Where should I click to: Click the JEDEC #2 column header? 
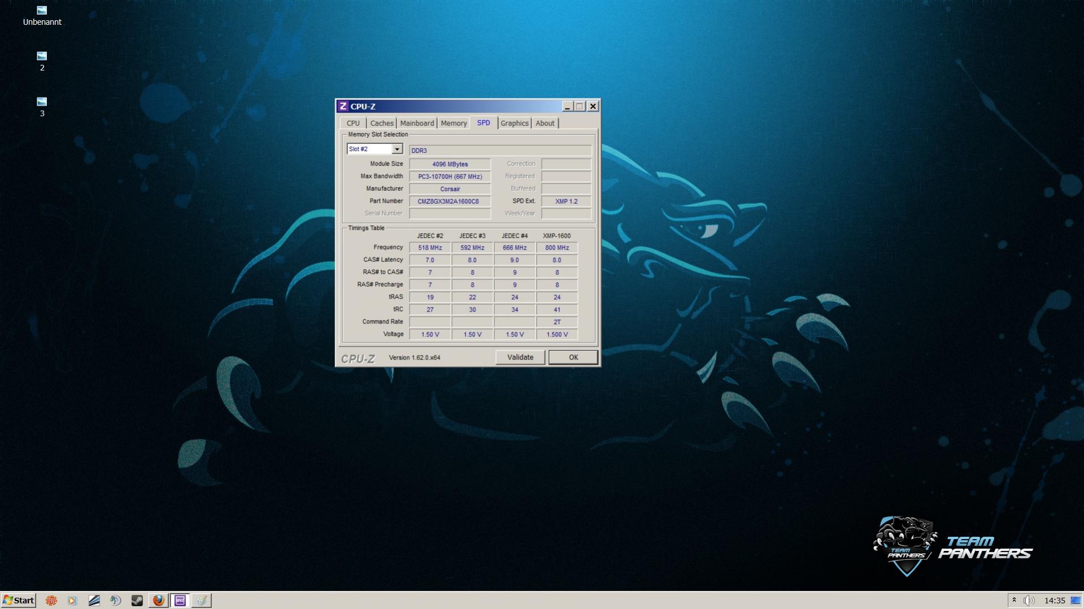tap(430, 236)
